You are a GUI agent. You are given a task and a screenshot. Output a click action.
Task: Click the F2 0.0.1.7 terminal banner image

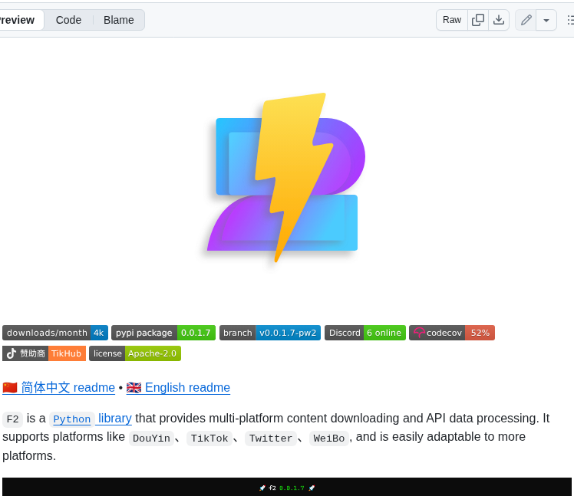click(287, 487)
